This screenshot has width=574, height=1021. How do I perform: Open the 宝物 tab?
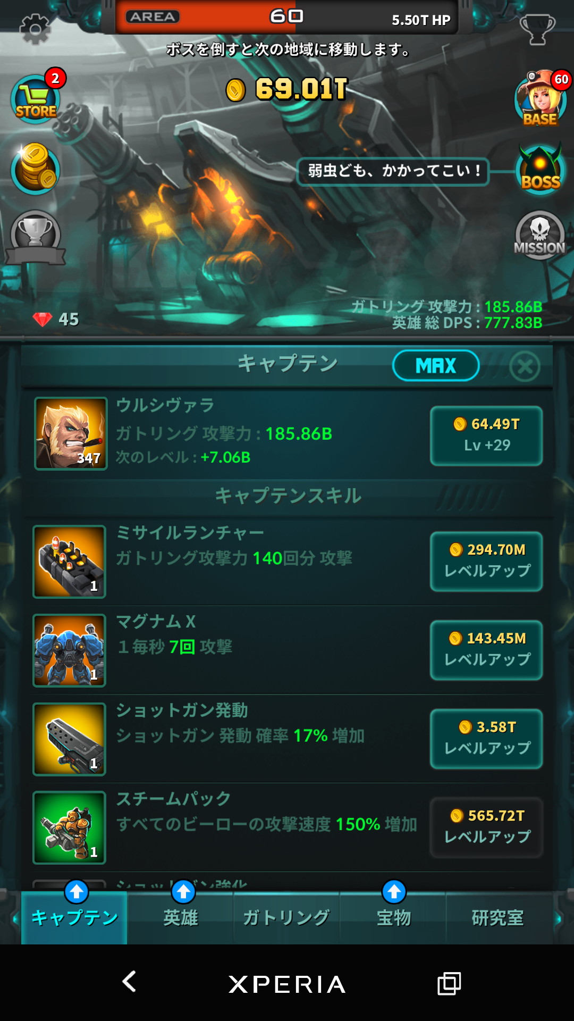point(393,918)
